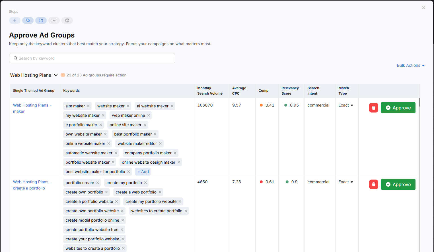Approve the "Web Hosting Plans - maker" ad group

pos(398,107)
